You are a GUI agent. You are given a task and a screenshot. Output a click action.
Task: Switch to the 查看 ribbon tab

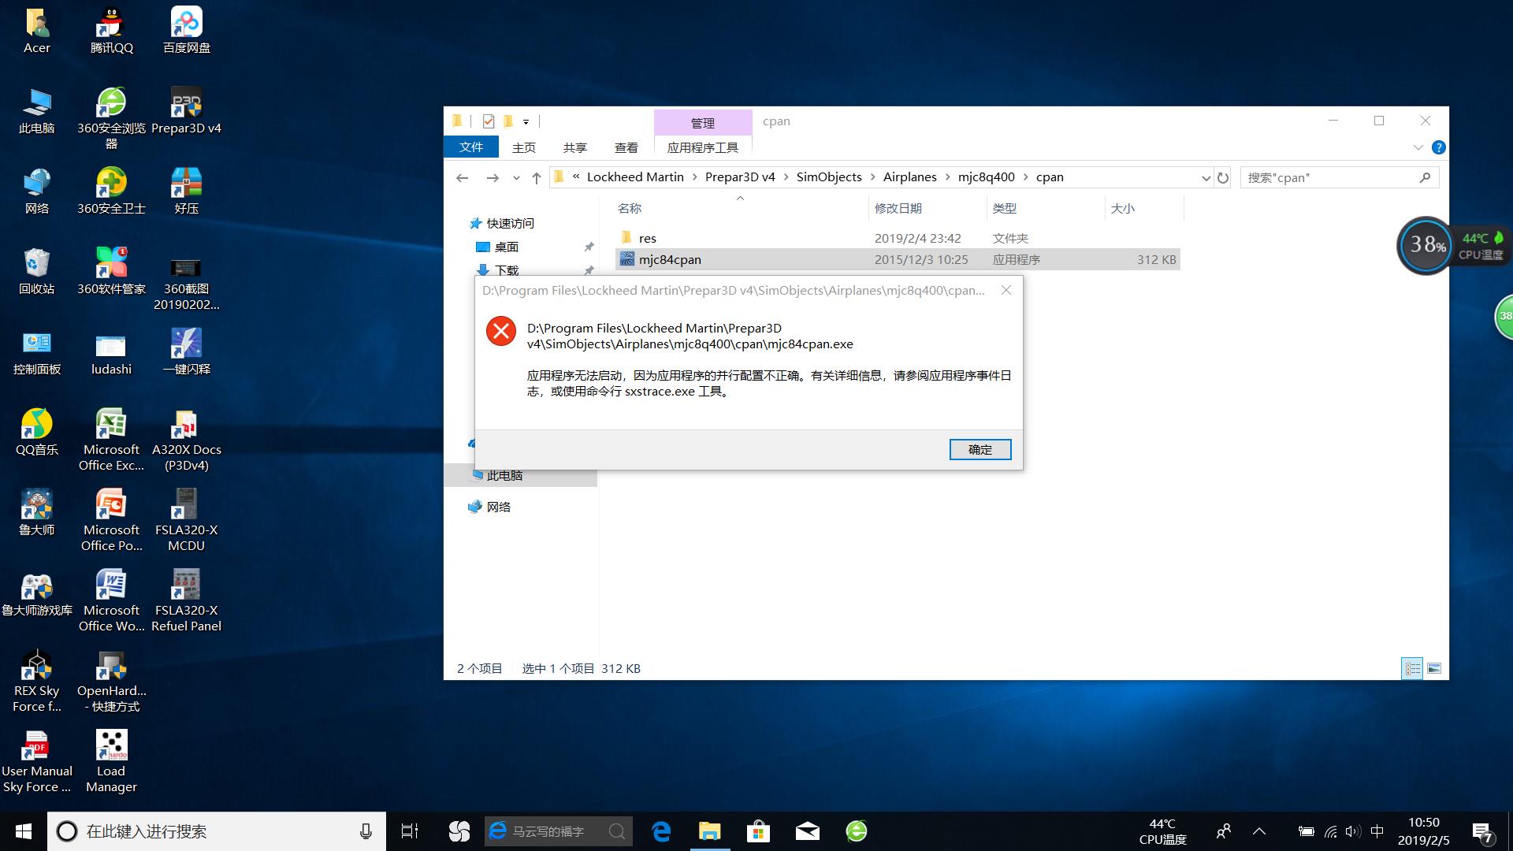tap(626, 147)
